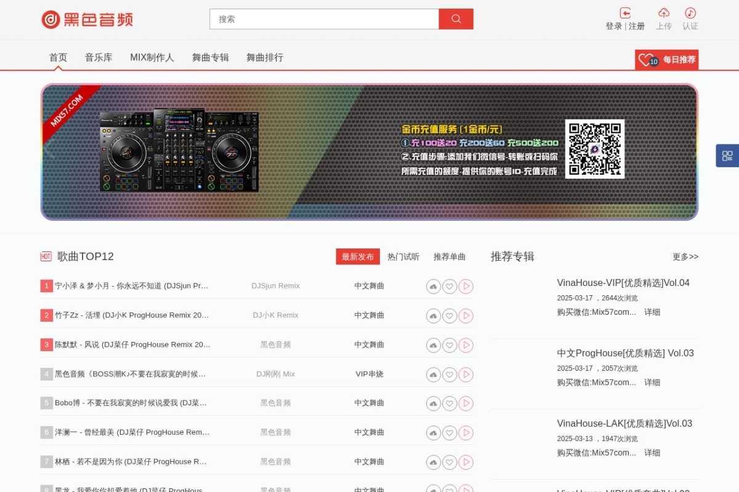
Task: Open album 中文ProgHouse[优质精选] Vol.03
Action: pyautogui.click(x=626, y=353)
